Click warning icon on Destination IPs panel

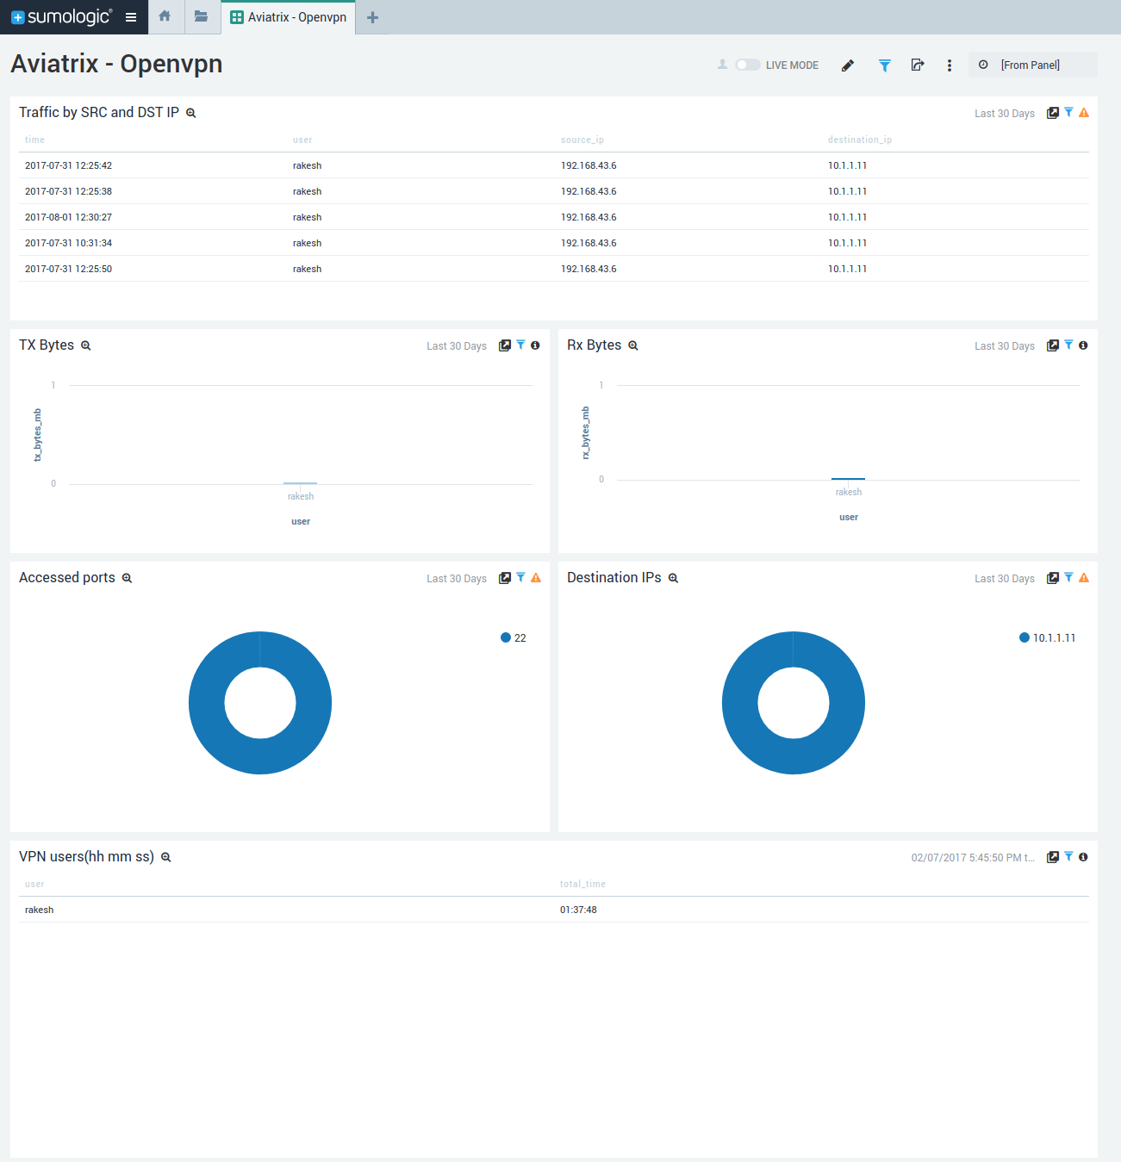1084,578
